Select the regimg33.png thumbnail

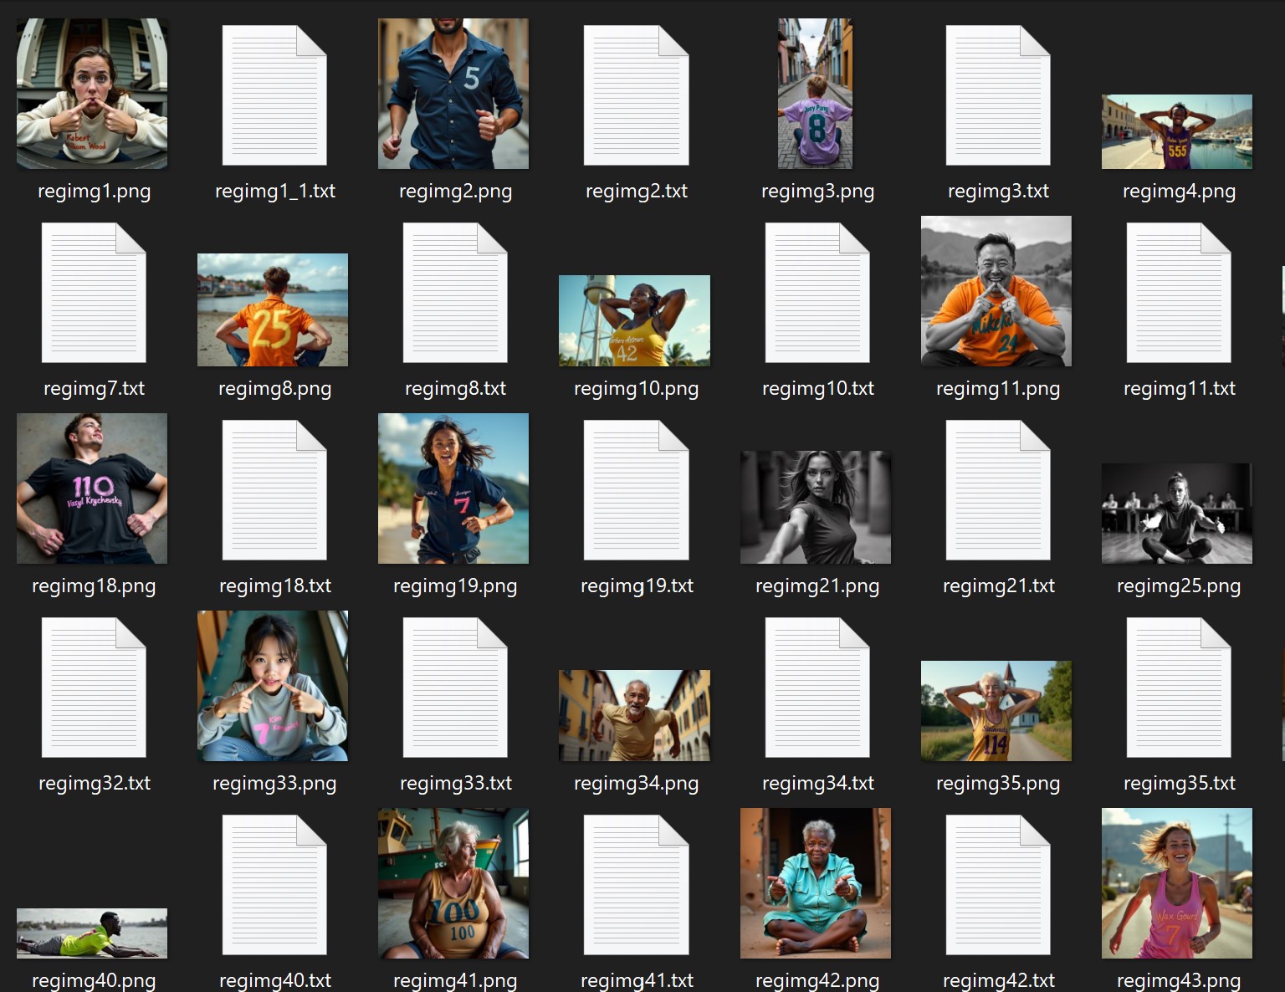pyautogui.click(x=273, y=686)
